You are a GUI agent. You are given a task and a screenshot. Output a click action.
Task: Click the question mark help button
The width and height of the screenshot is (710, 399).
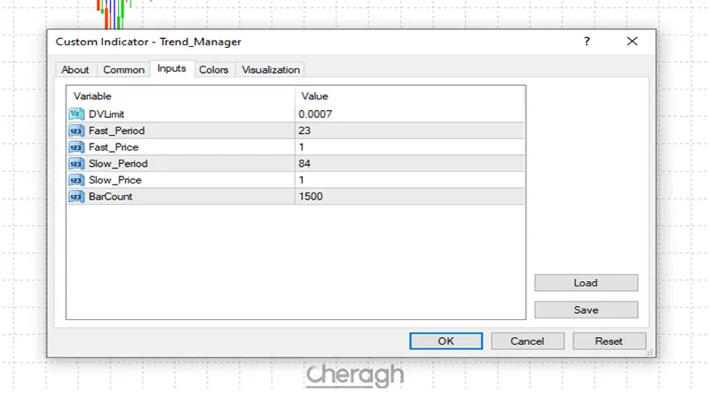click(x=587, y=42)
